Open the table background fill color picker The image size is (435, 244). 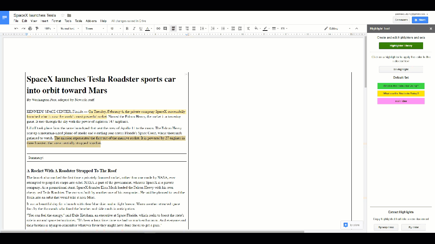pos(257,28)
